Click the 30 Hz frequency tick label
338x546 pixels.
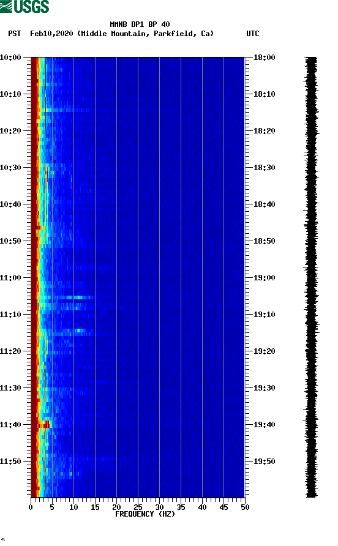coord(159,507)
